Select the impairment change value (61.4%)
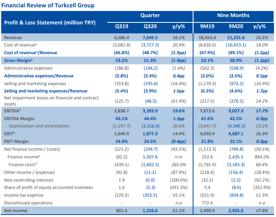The height and width of the screenshot is (217, 276). pyautogui.click(x=178, y=101)
